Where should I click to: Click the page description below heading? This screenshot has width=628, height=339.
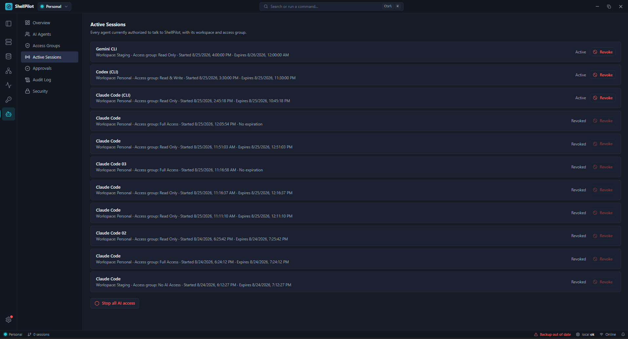168,32
